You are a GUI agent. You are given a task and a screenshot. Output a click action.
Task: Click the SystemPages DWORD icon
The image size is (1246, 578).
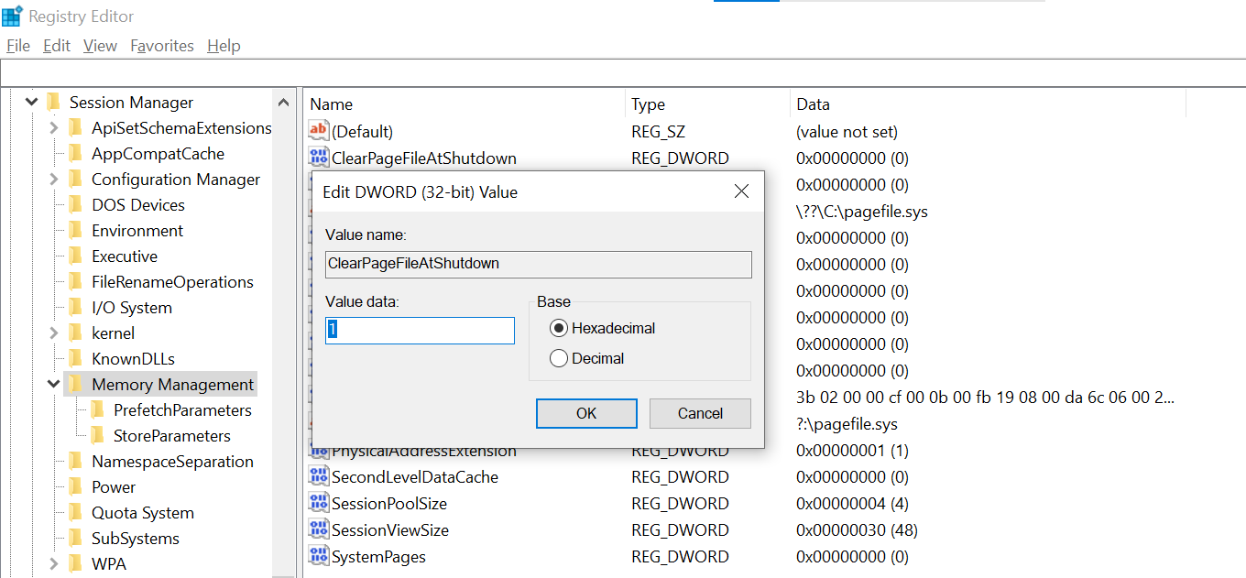(x=318, y=556)
